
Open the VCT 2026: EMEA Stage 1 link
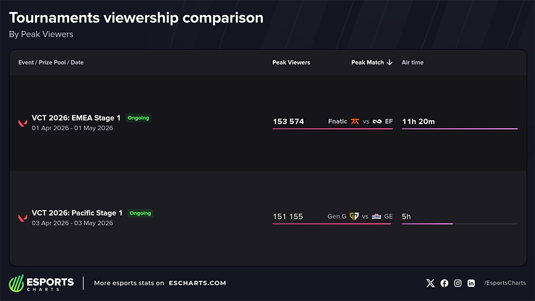tap(76, 118)
